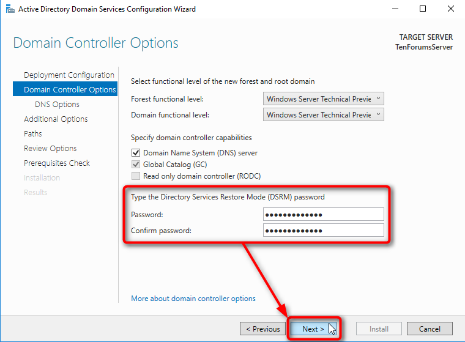Click the wizard app icon in title bar
This screenshot has height=342, width=465.
[x=10, y=9]
